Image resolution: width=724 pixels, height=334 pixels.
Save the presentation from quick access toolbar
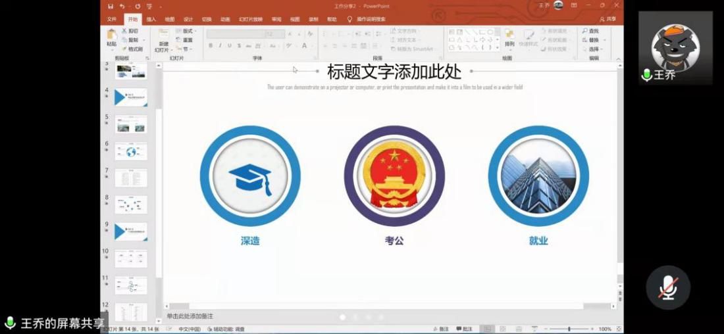pyautogui.click(x=111, y=7)
